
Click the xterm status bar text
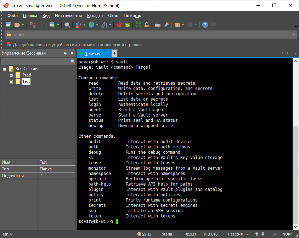(167, 234)
